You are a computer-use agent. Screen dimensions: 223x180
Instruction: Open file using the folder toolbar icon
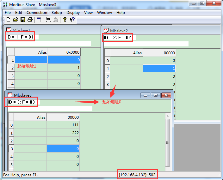[15, 20]
